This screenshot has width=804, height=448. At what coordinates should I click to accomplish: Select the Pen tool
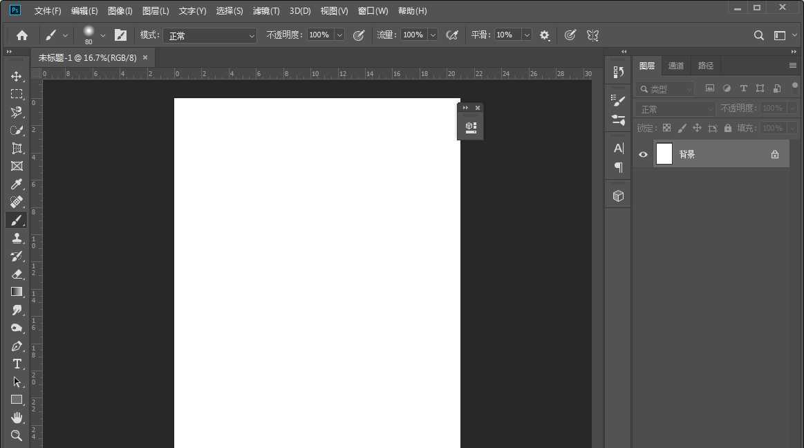click(x=17, y=346)
